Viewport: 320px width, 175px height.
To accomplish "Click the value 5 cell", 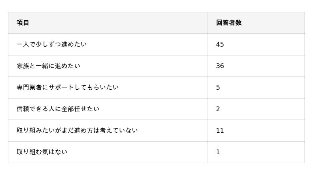I will pos(218,87).
